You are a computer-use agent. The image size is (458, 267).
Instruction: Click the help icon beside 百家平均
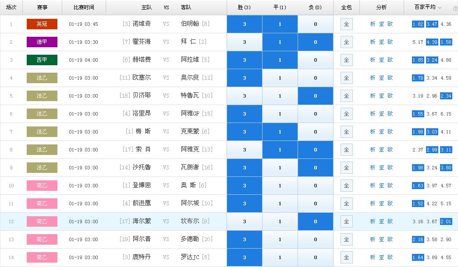click(455, 9)
